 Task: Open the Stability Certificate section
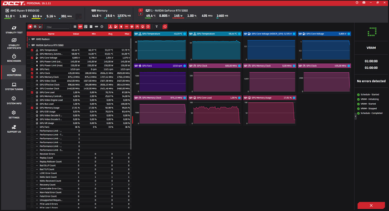coord(14,43)
